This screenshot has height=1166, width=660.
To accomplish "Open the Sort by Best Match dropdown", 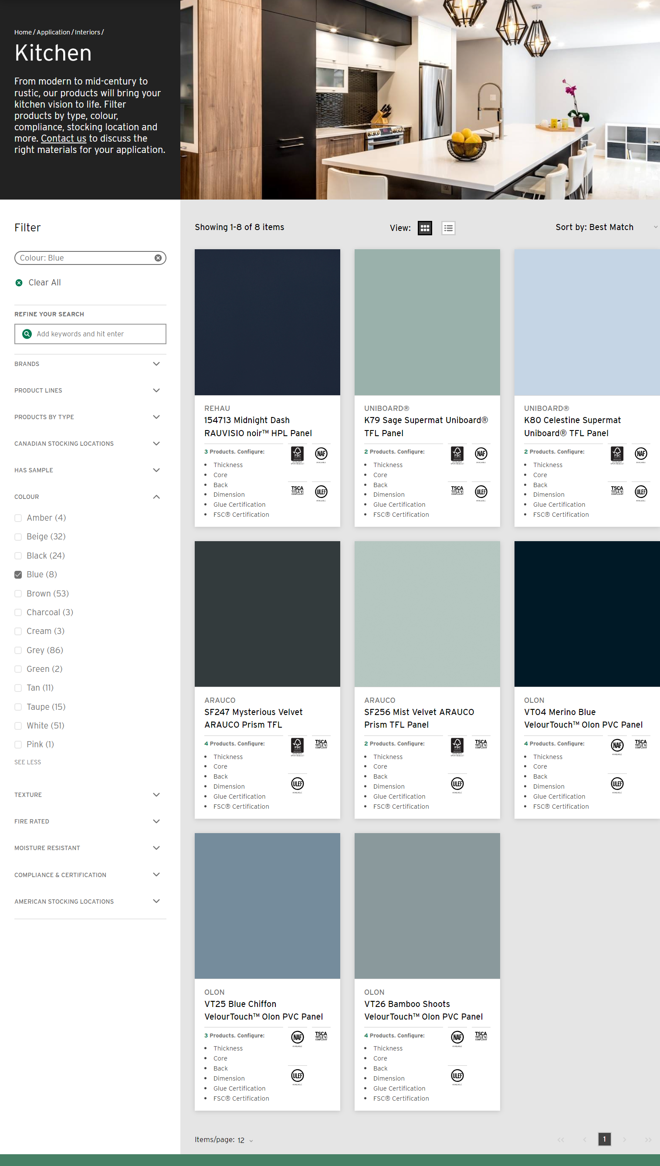I will click(x=606, y=227).
